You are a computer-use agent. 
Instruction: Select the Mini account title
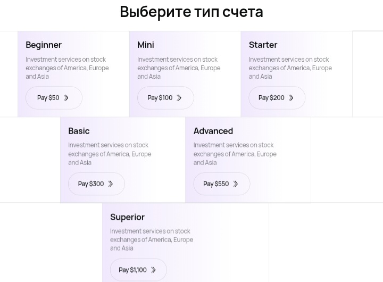point(146,45)
